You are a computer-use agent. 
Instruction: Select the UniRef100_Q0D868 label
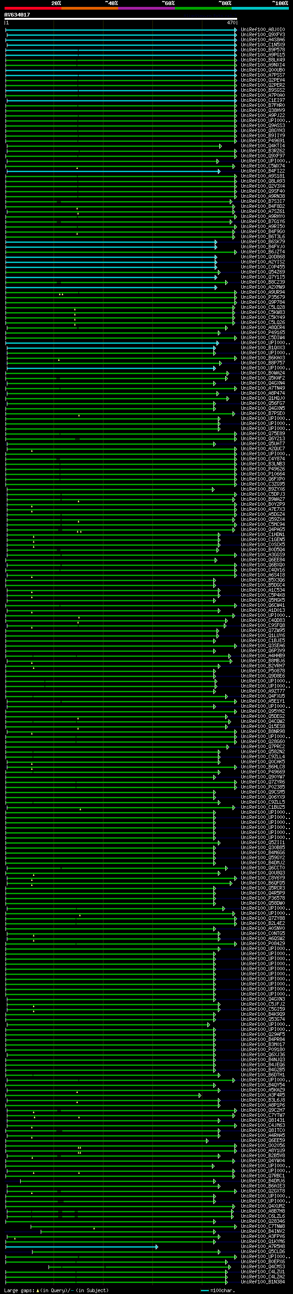tap(263, 257)
